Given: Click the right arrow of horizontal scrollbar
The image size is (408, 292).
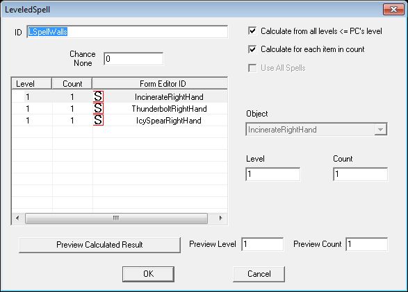Looking at the screenshot, I should [220, 218].
